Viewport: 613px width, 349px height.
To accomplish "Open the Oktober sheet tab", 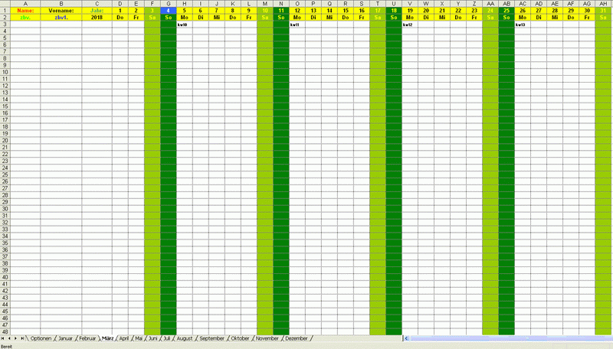I will 240,338.
